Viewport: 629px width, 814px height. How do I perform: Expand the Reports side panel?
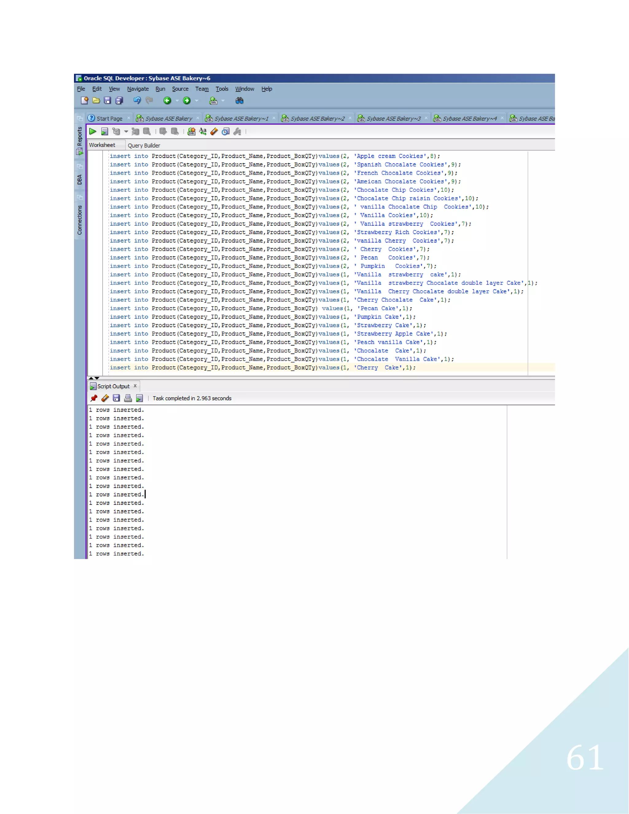[x=79, y=136]
